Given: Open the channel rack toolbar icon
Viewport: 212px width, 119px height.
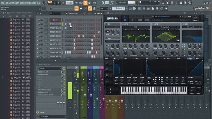Looking at the screenshot, I should point(139,9).
